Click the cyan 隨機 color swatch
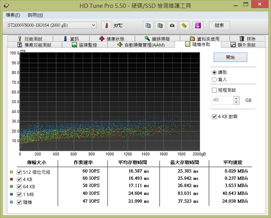 click(x=11, y=202)
